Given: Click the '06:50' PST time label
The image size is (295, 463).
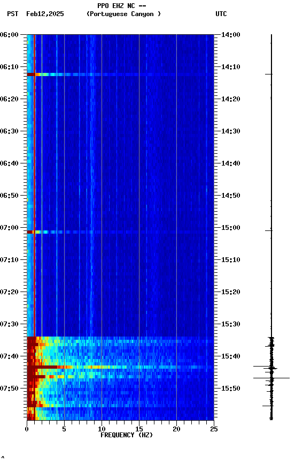Looking at the screenshot, I should tap(9, 196).
